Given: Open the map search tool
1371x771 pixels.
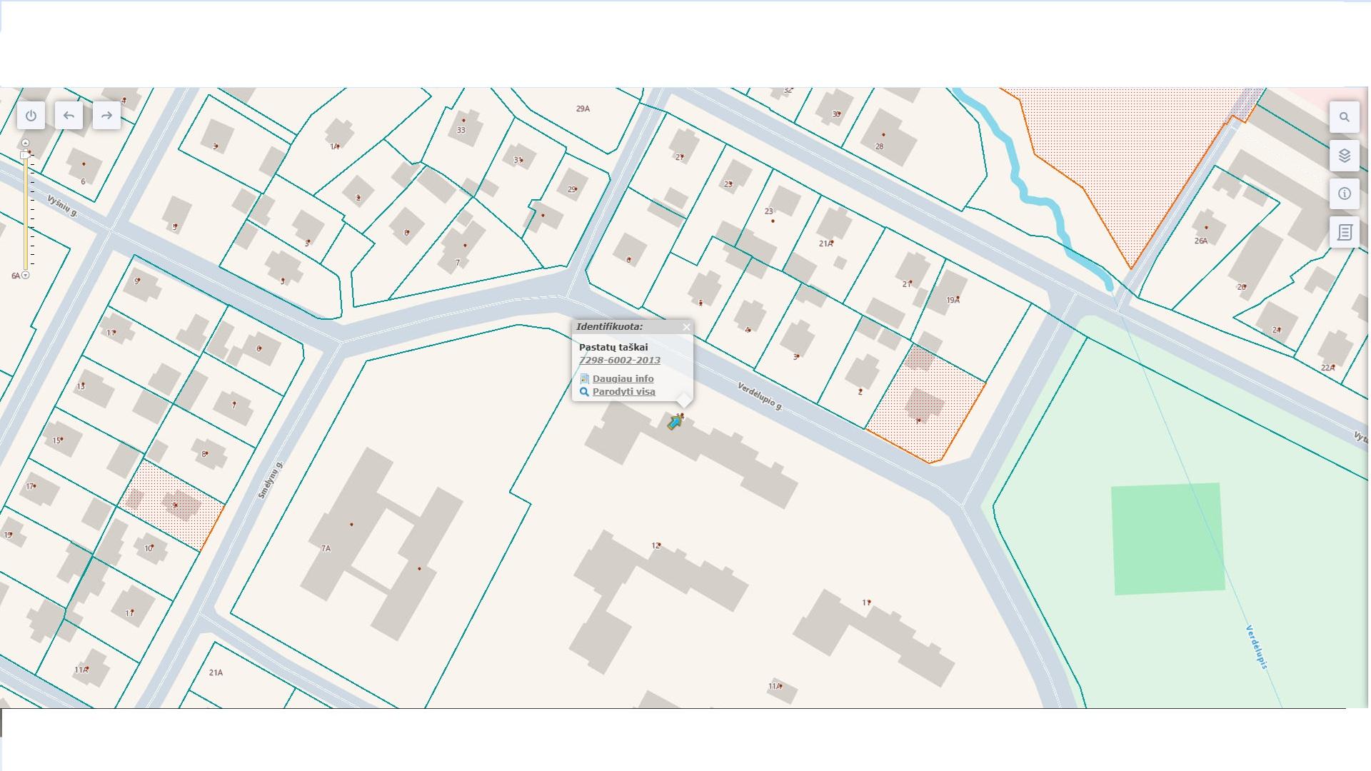Looking at the screenshot, I should [x=1345, y=117].
